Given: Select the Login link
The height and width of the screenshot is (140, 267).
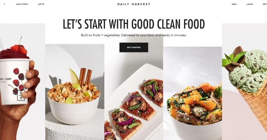Looking at the screenshot, I should tap(250, 4).
